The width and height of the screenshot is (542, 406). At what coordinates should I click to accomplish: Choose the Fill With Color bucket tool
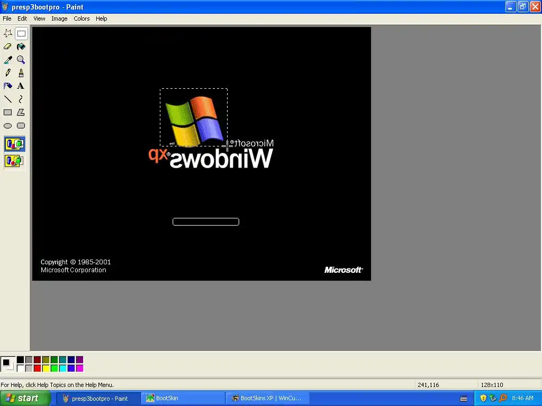[21, 47]
